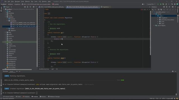Open the TODO tool window tab
The height and width of the screenshot is (100, 179).
[18, 97]
